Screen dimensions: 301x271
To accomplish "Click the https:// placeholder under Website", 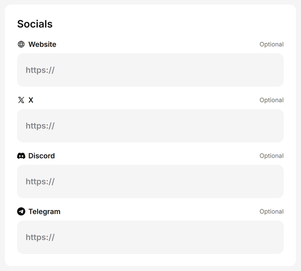I will coord(40,70).
